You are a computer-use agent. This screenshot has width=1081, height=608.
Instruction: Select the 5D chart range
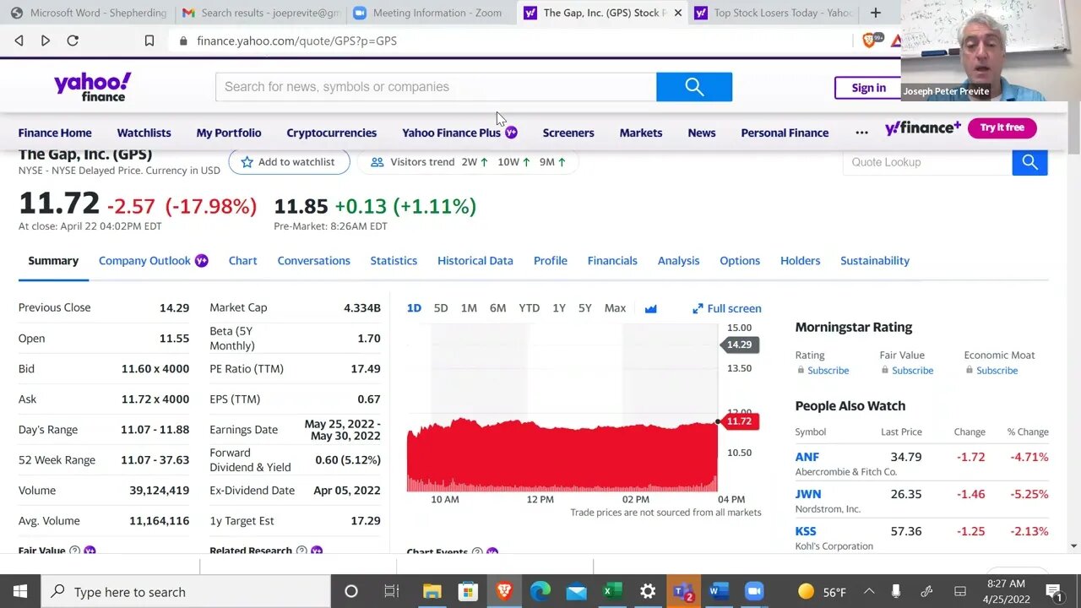tap(441, 308)
